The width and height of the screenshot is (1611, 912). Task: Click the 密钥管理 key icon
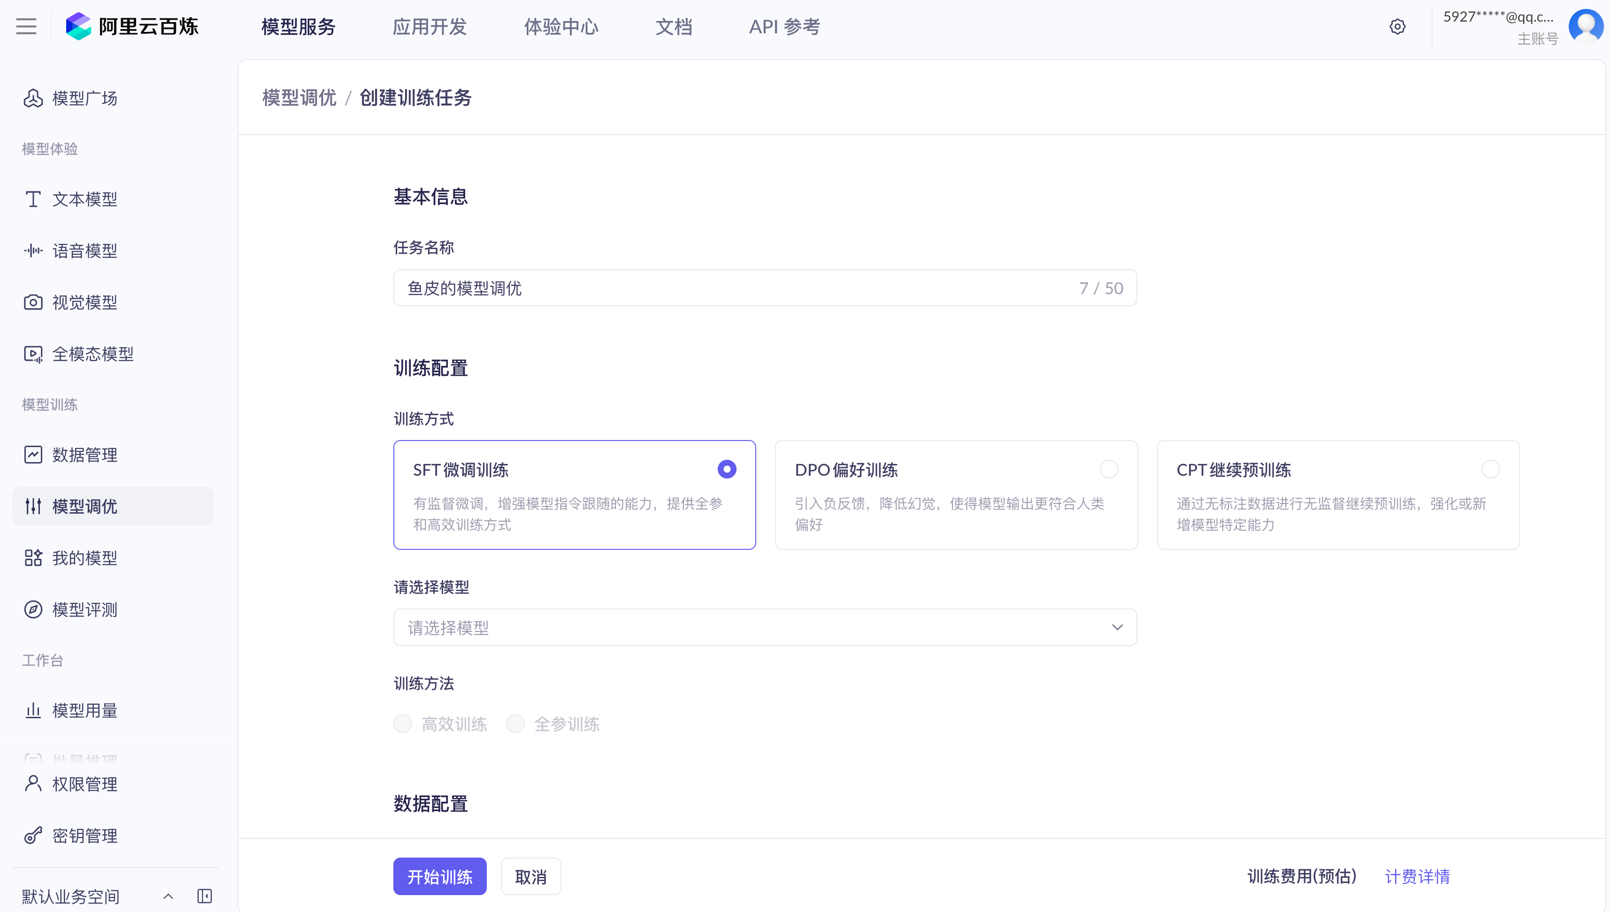click(x=32, y=836)
